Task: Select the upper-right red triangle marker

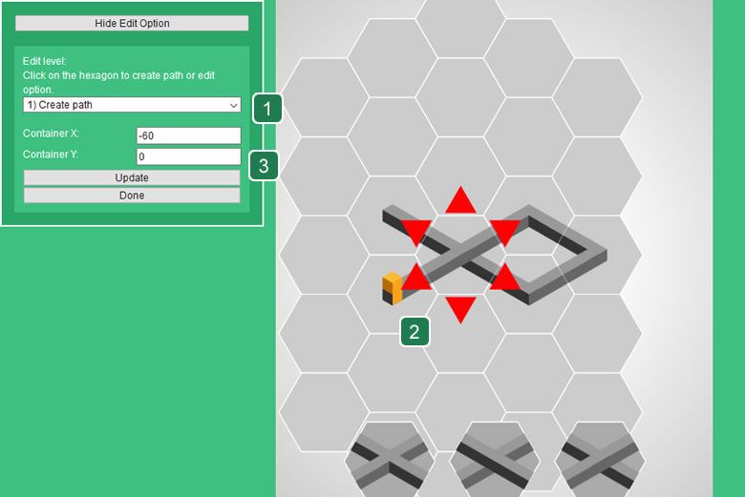Action: [x=504, y=232]
